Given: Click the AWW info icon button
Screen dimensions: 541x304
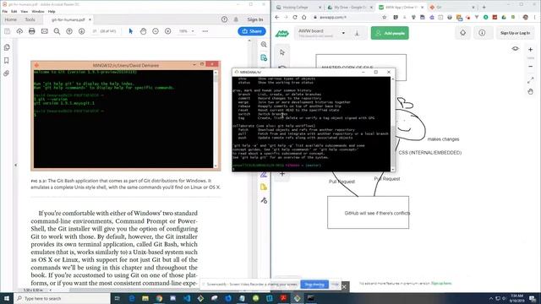Looking at the screenshot, I should pos(482,33).
